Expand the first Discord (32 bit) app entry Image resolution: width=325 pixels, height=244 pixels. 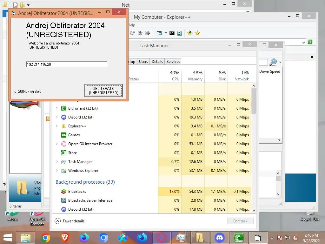56,117
